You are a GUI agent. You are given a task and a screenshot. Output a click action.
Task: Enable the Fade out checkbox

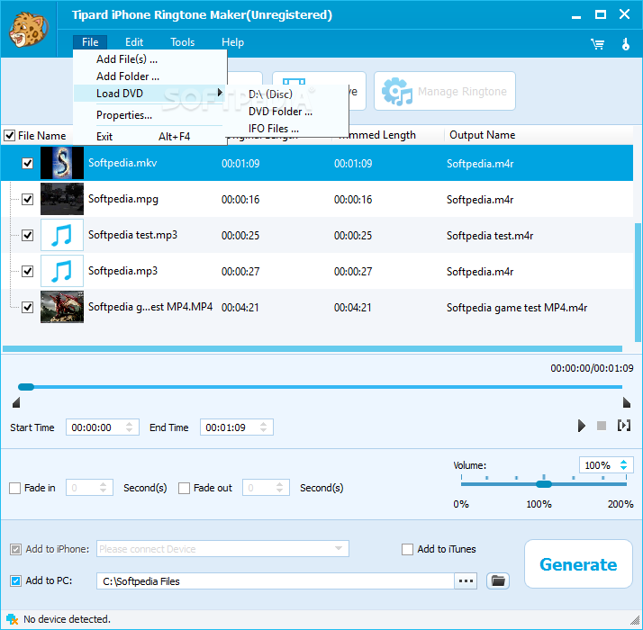click(x=184, y=488)
